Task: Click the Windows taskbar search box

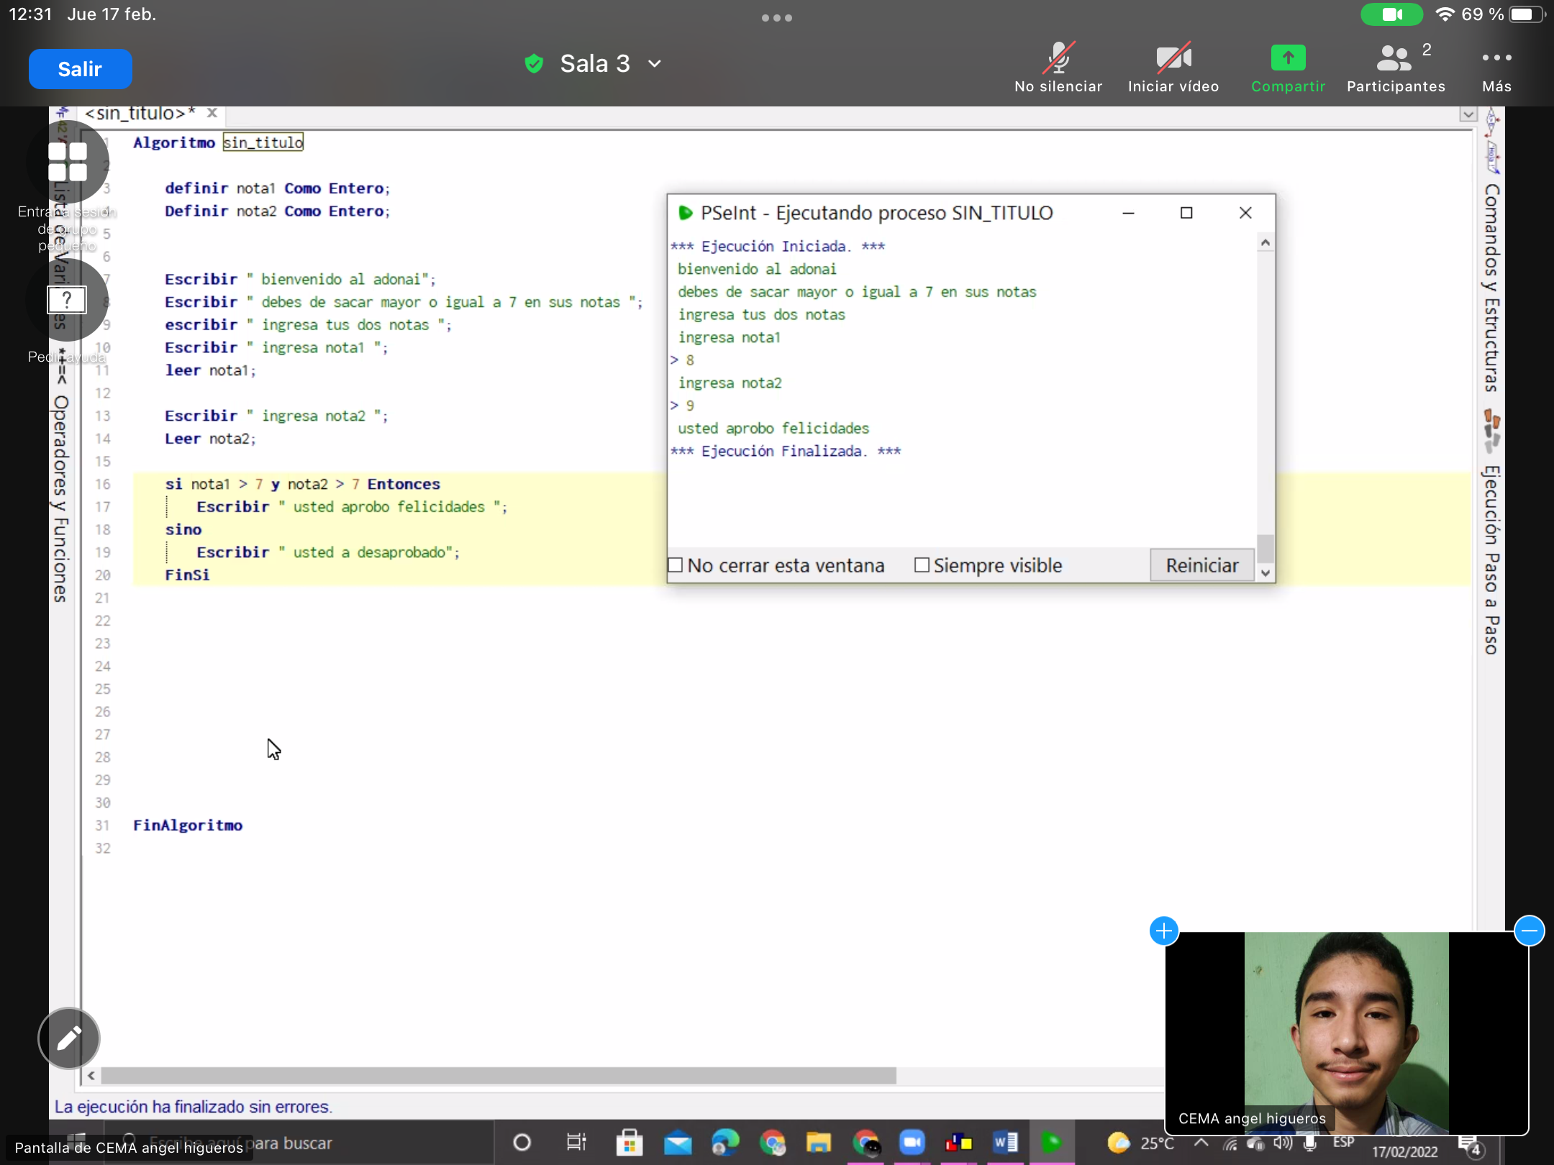Action: point(298,1143)
